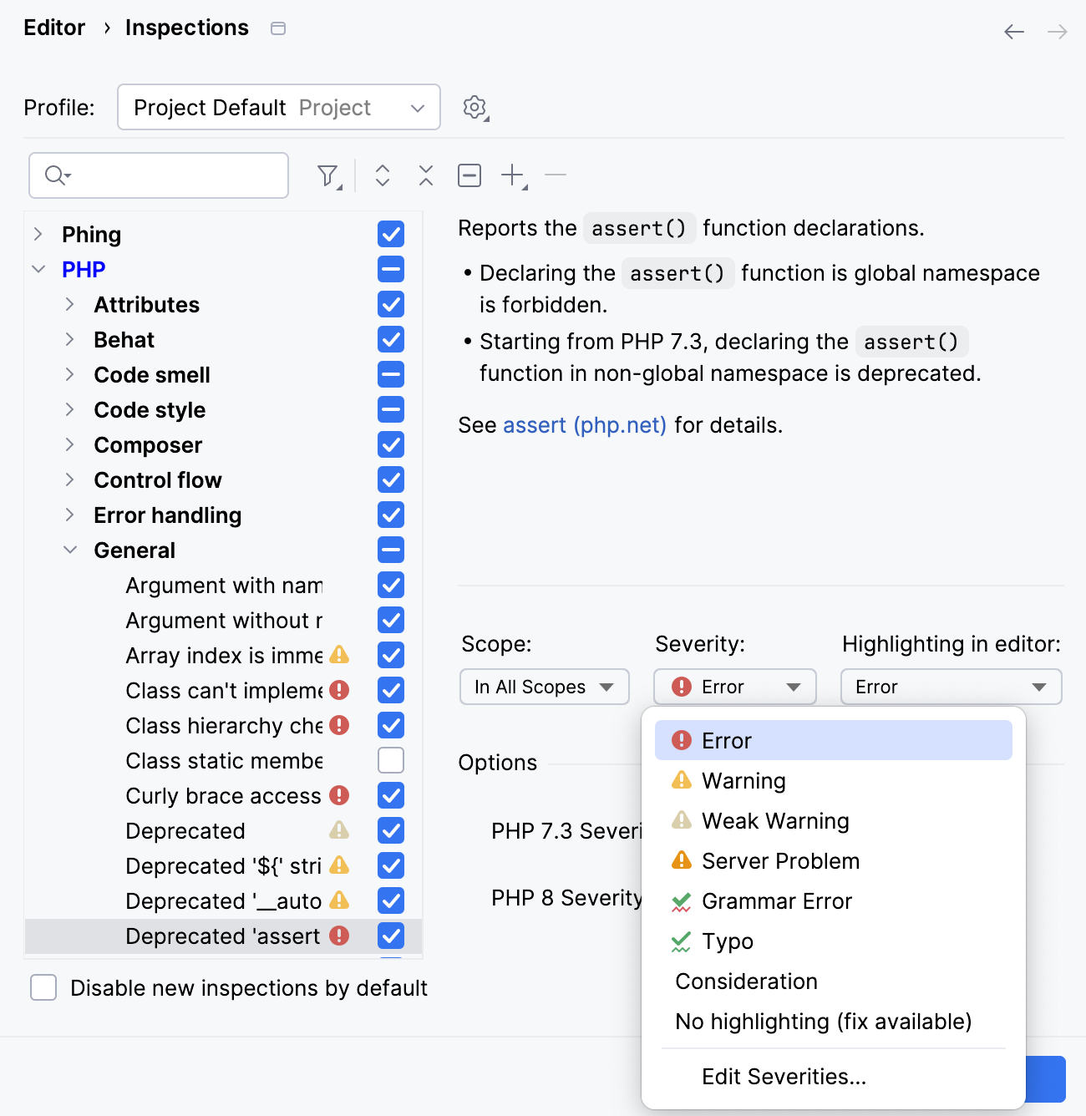Uncheck the Phing inspections checkbox
This screenshot has width=1086, height=1116.
391,234
